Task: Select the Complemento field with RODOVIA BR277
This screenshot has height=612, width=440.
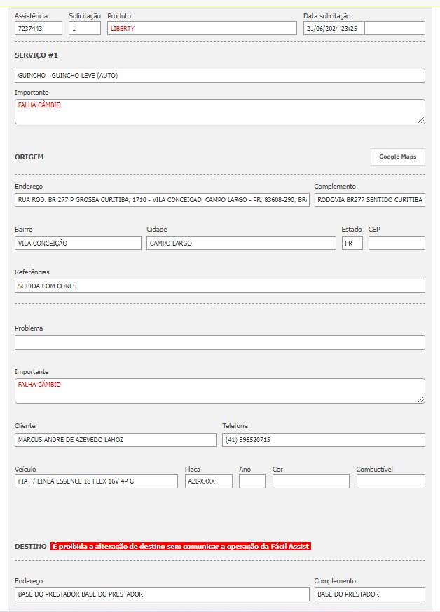Action: click(x=369, y=200)
